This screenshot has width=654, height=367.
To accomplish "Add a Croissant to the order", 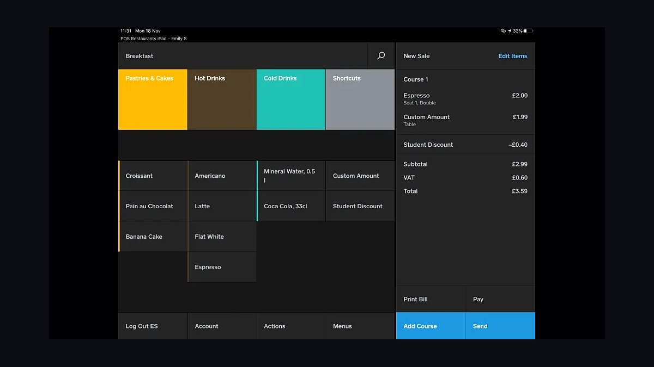I will click(153, 176).
